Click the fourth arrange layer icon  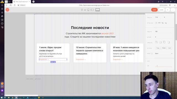click(168, 42)
